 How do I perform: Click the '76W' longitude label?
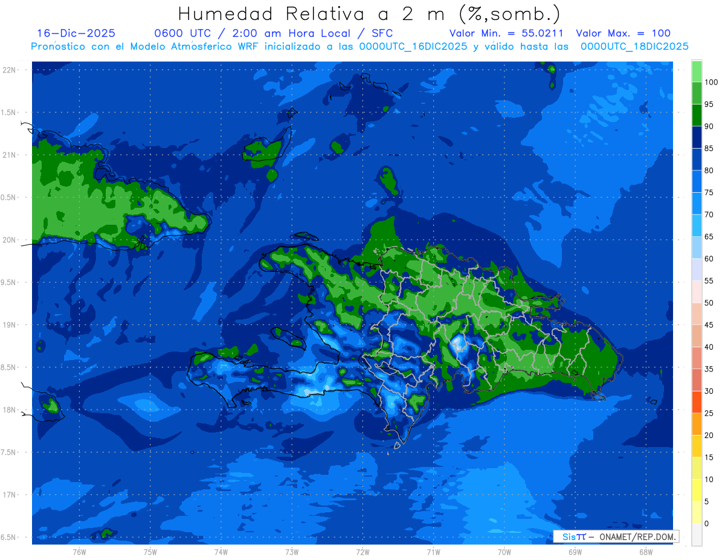(x=79, y=552)
